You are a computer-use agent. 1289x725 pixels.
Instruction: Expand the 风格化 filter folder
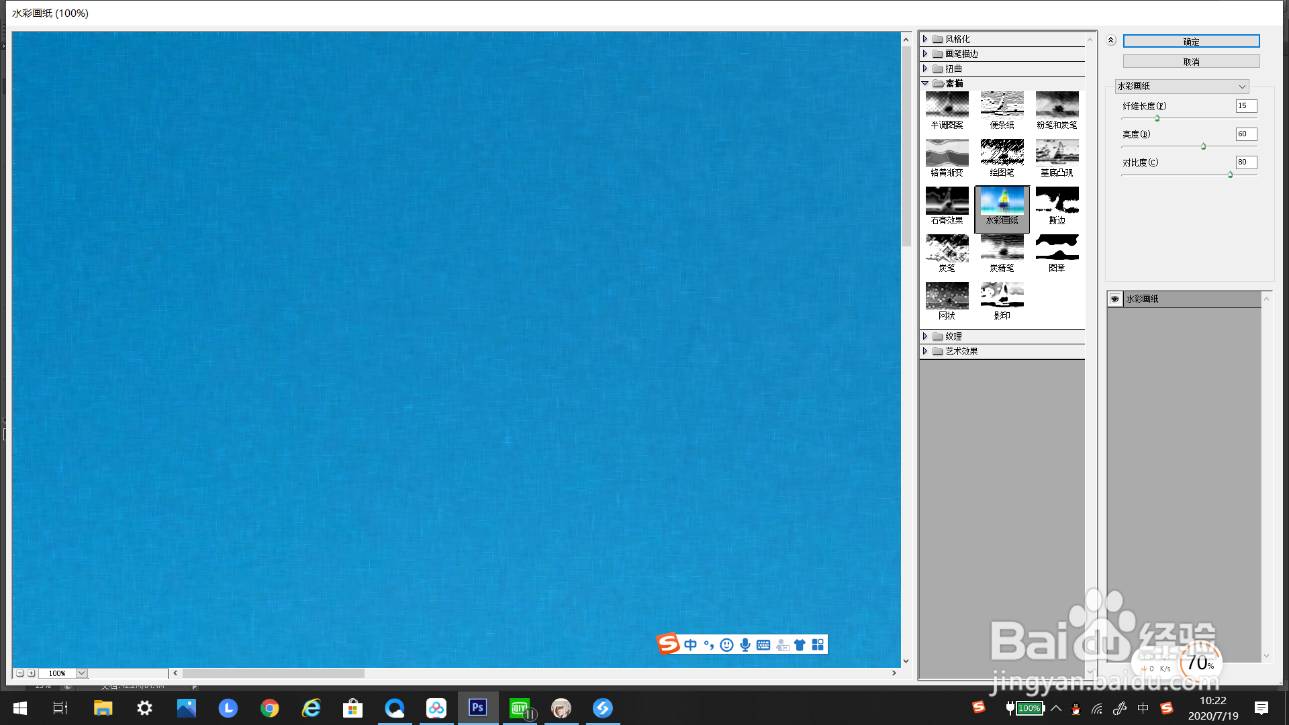(925, 39)
